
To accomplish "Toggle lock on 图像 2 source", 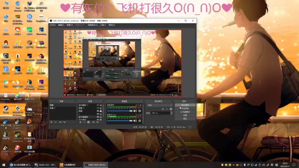I will tap(101, 108).
